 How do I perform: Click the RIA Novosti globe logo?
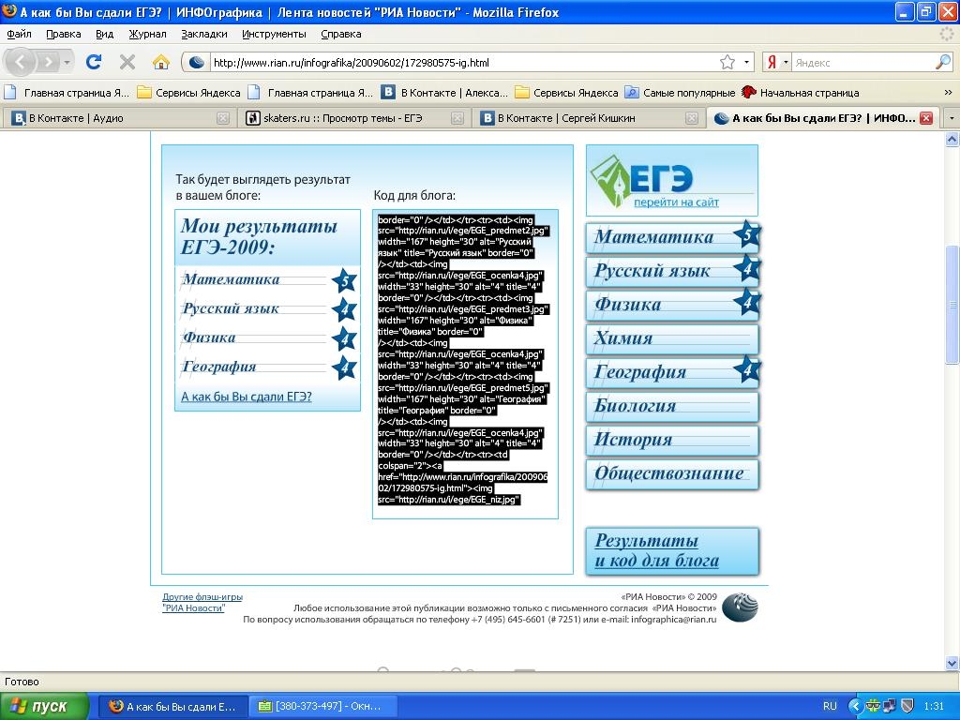(x=739, y=607)
